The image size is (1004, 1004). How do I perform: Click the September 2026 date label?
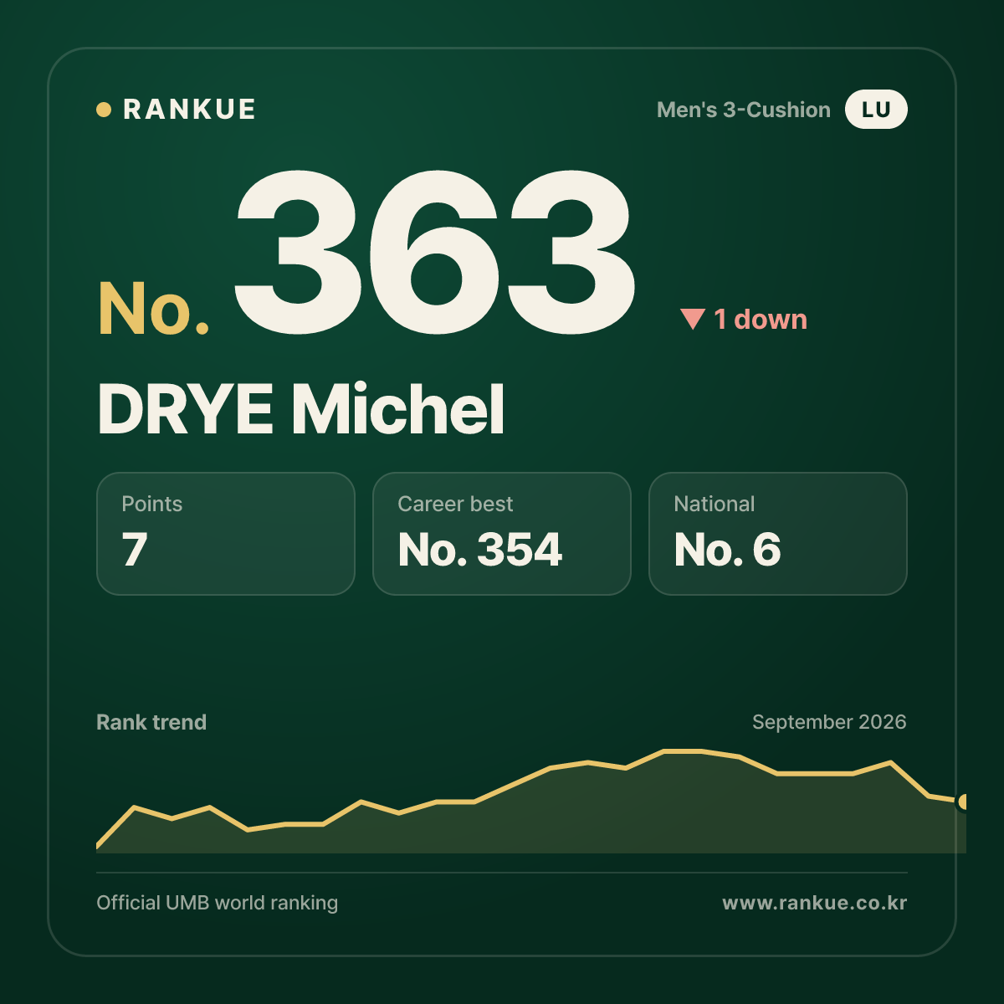[829, 722]
